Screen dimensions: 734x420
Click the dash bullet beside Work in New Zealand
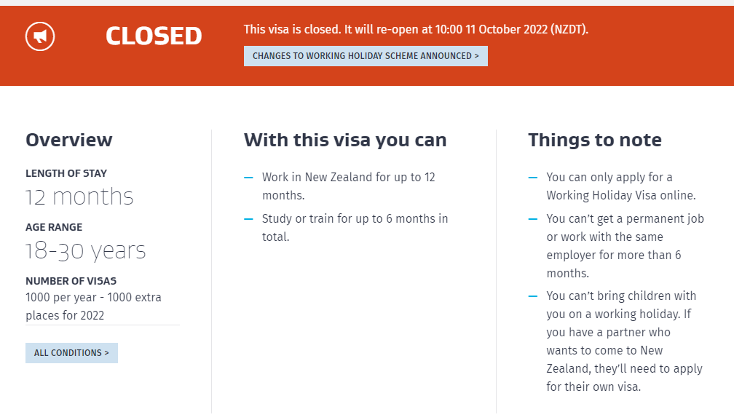(248, 178)
